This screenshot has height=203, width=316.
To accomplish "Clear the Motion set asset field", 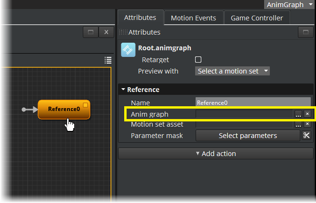I will tap(307, 124).
